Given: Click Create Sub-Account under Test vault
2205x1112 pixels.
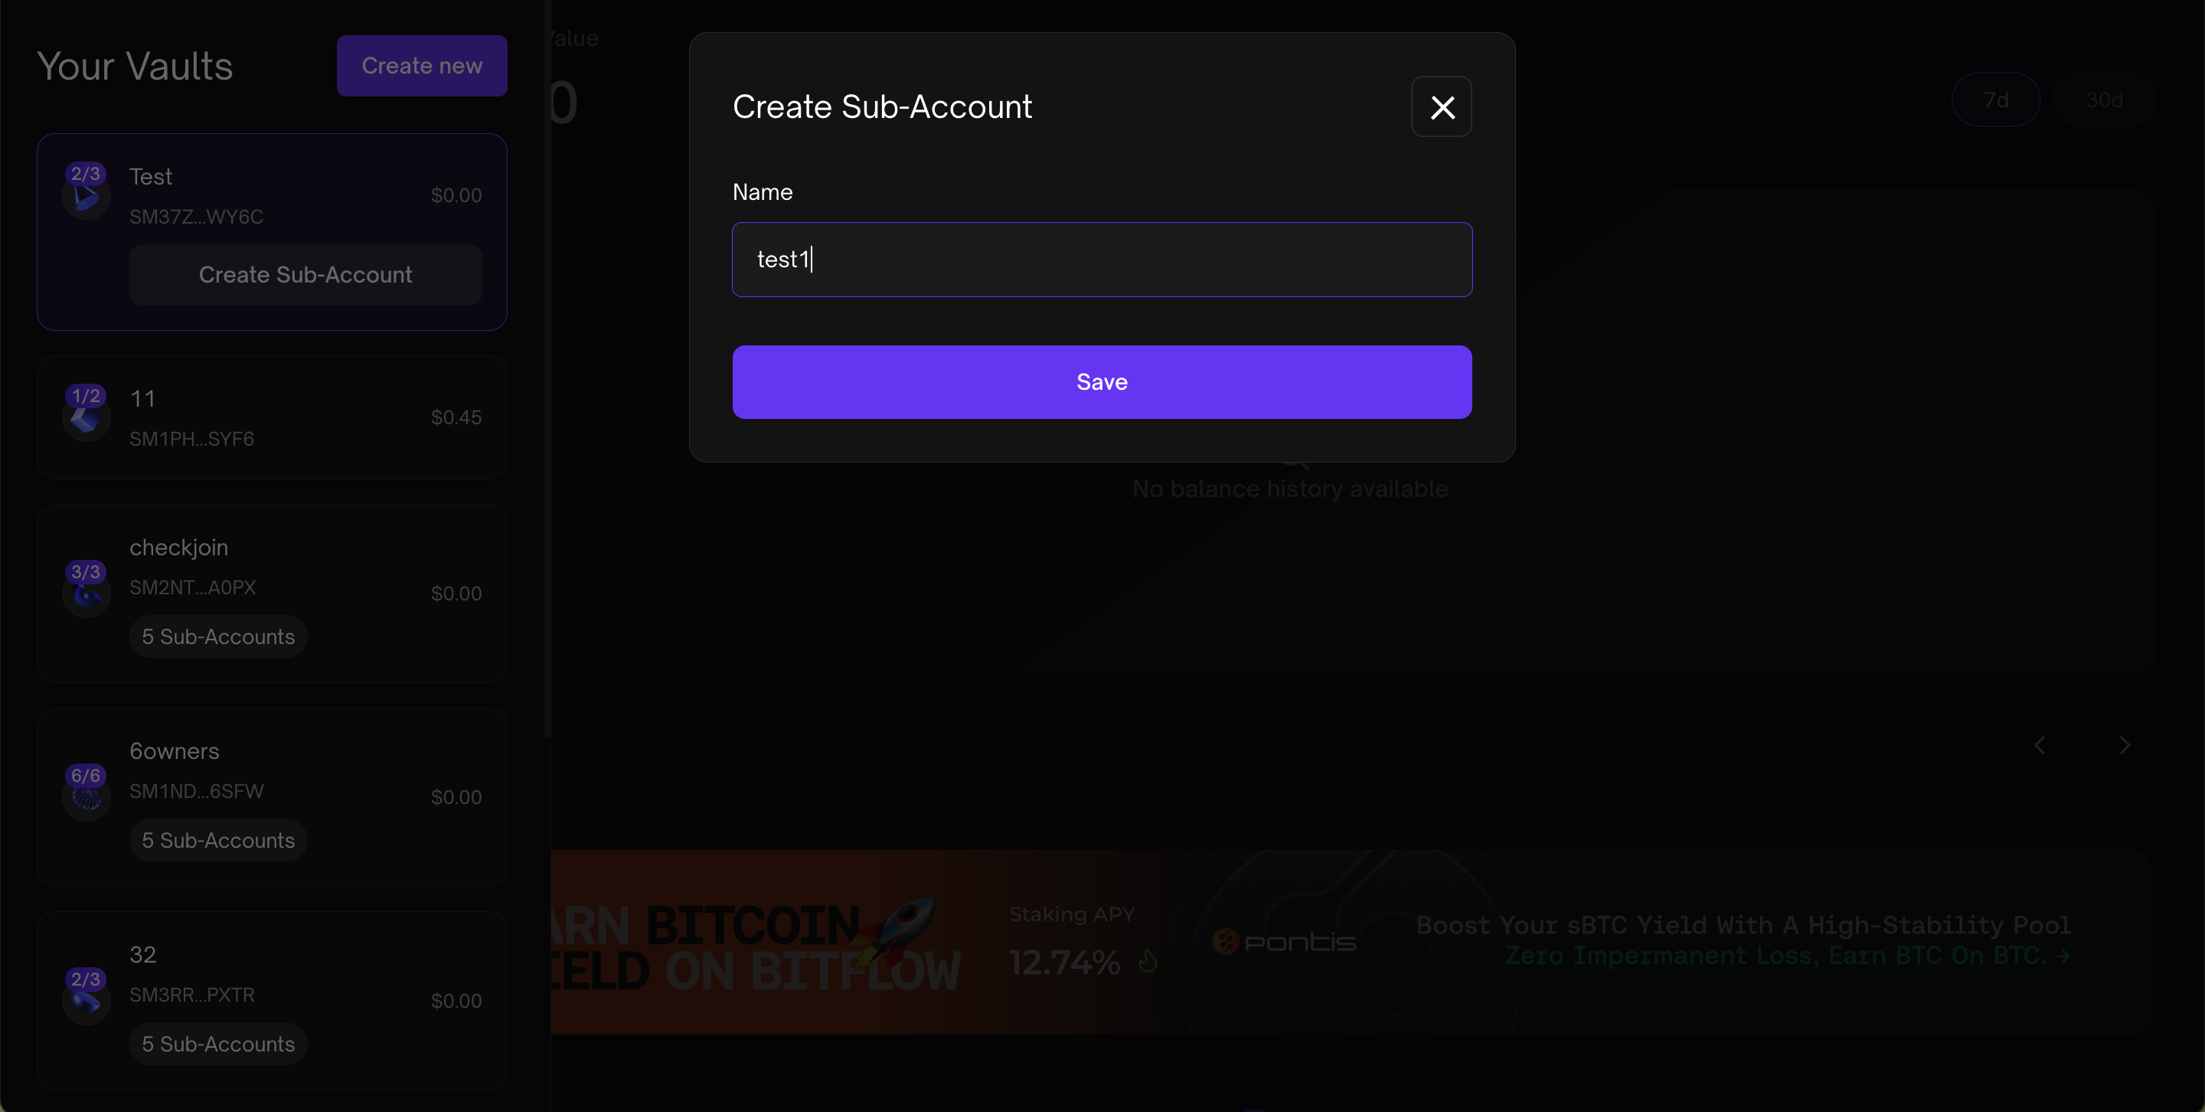Looking at the screenshot, I should 305,275.
